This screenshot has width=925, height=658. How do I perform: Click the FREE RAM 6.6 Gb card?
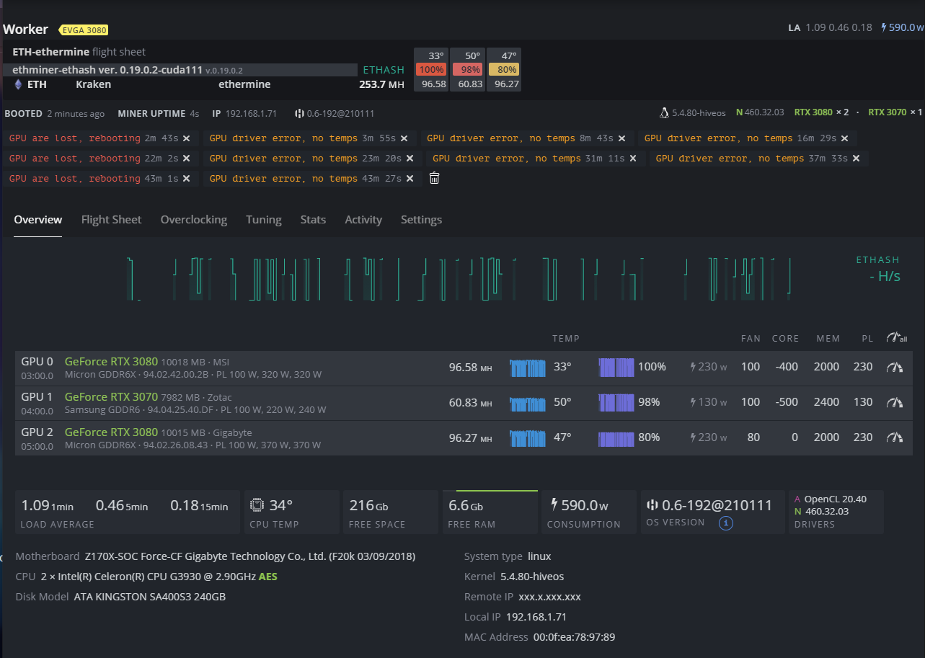click(490, 512)
